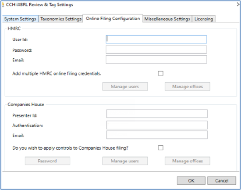Screen dimensions: 241x190
Task: Focus the Authentication field
Action: (x=157, y=125)
